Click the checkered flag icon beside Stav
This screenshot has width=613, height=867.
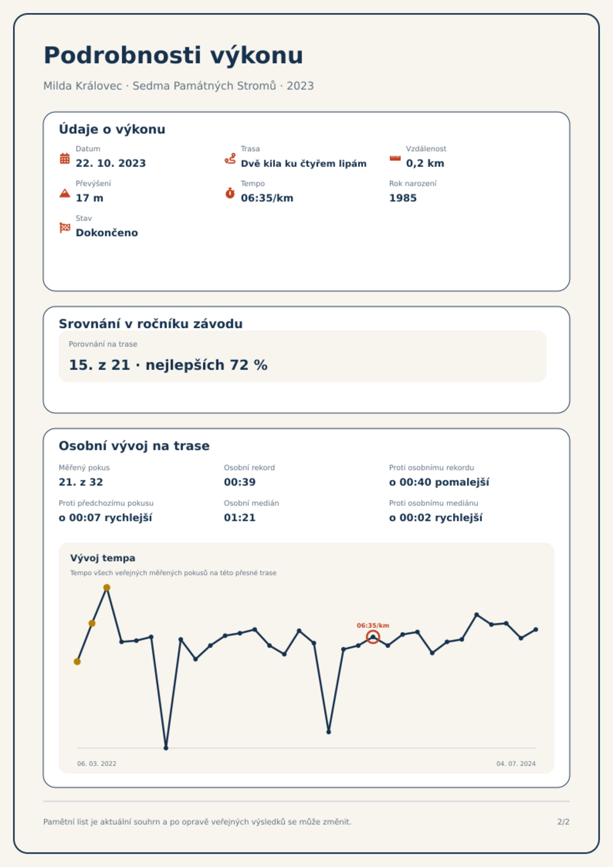point(65,228)
